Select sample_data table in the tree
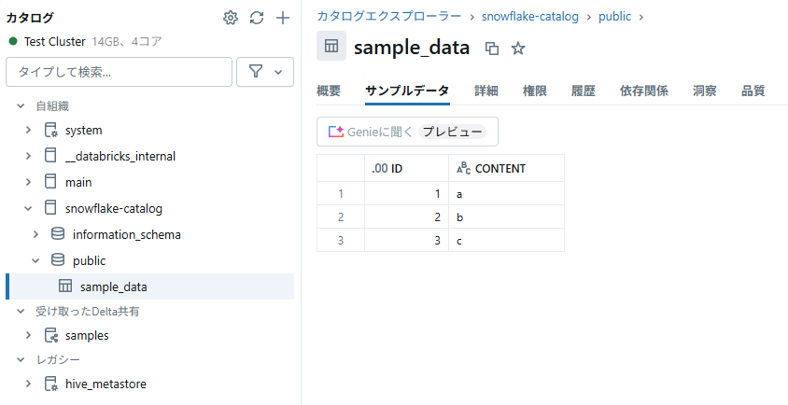 coord(113,286)
